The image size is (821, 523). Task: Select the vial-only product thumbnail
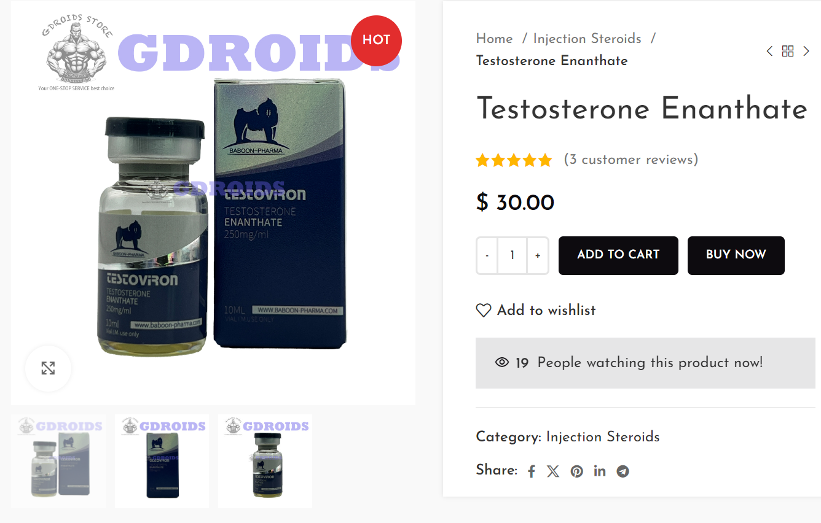coord(265,461)
